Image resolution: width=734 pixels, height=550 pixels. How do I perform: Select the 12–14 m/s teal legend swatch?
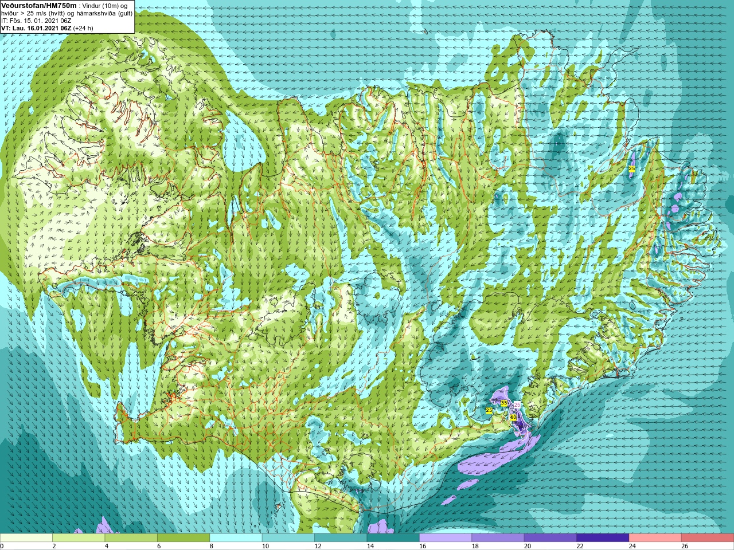pyautogui.click(x=341, y=538)
